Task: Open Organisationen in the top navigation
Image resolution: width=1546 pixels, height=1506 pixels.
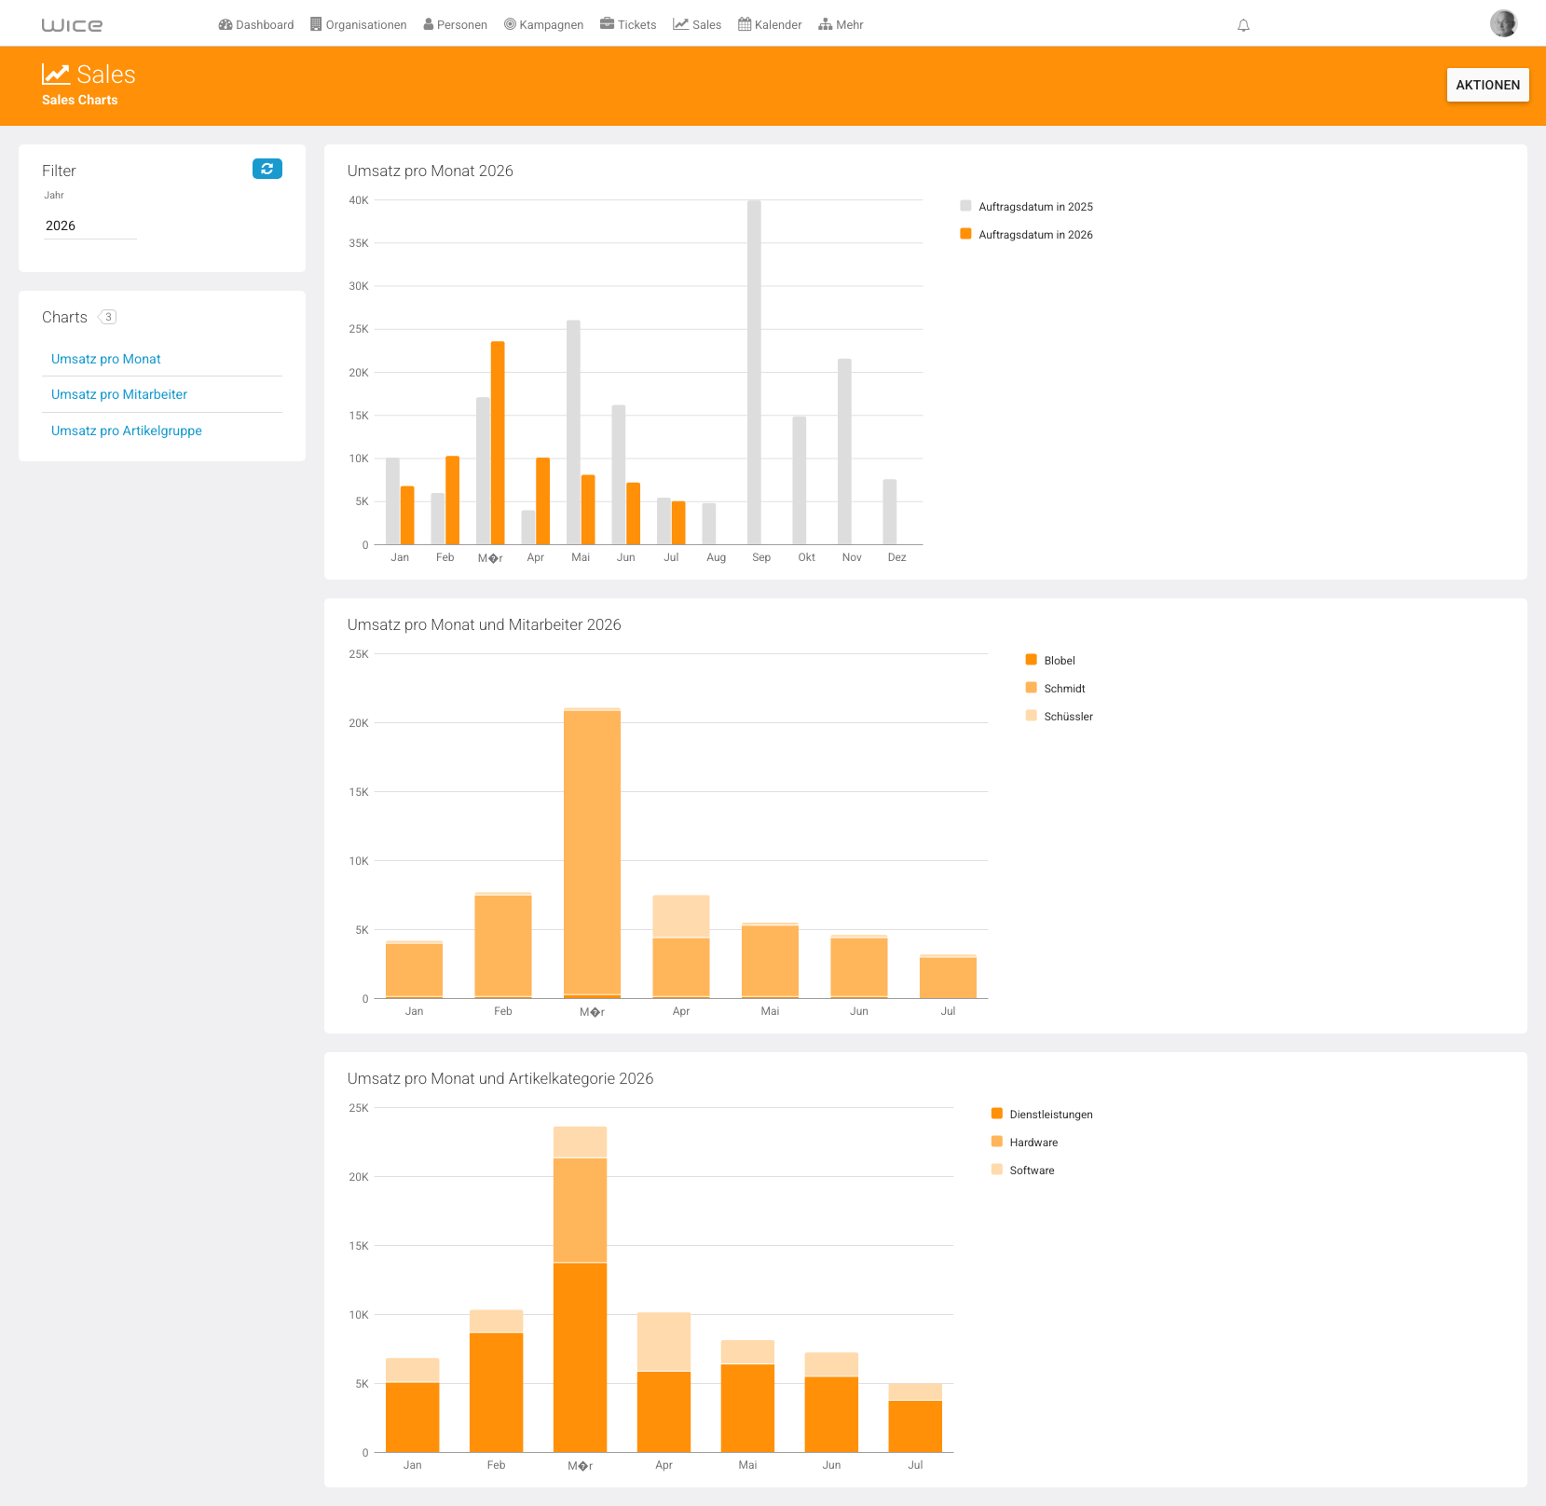Action: coord(359,25)
